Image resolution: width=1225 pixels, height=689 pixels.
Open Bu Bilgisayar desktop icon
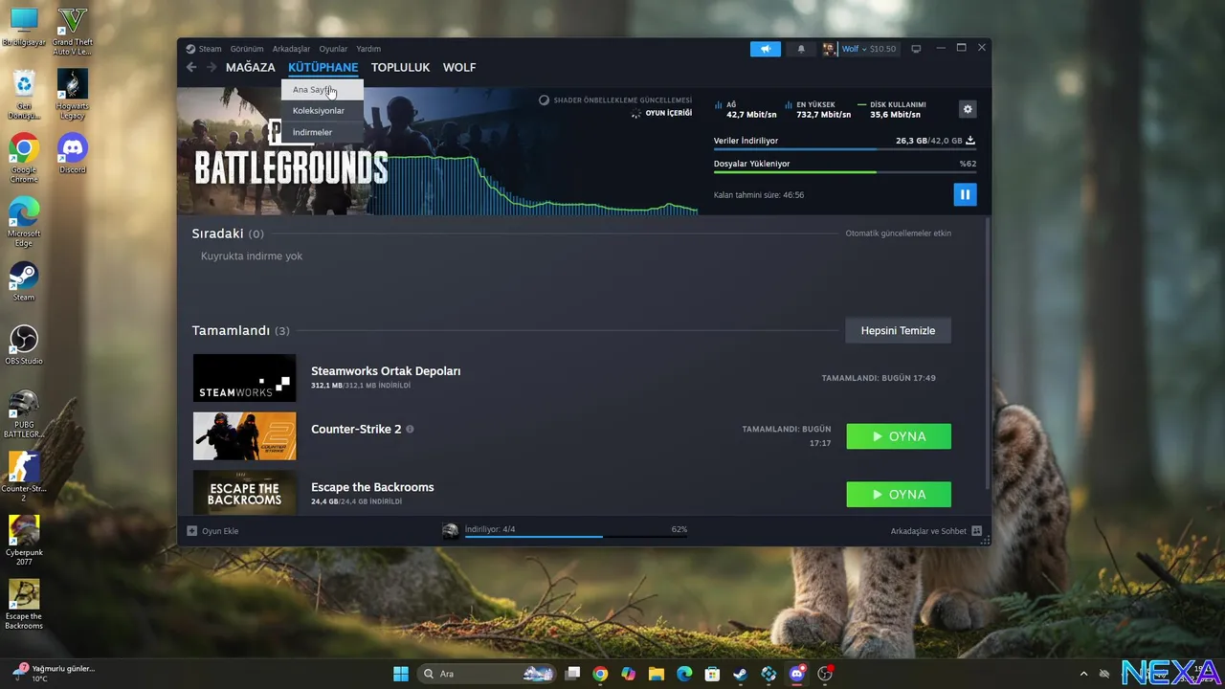point(23,27)
